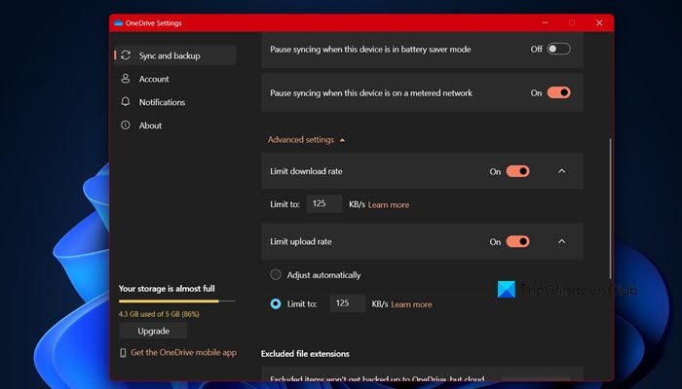Collapse the Limit upload rate panel
This screenshot has height=389, width=682.
coord(561,241)
